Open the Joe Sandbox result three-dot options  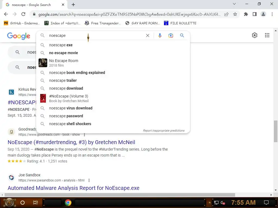[x=89, y=180]
